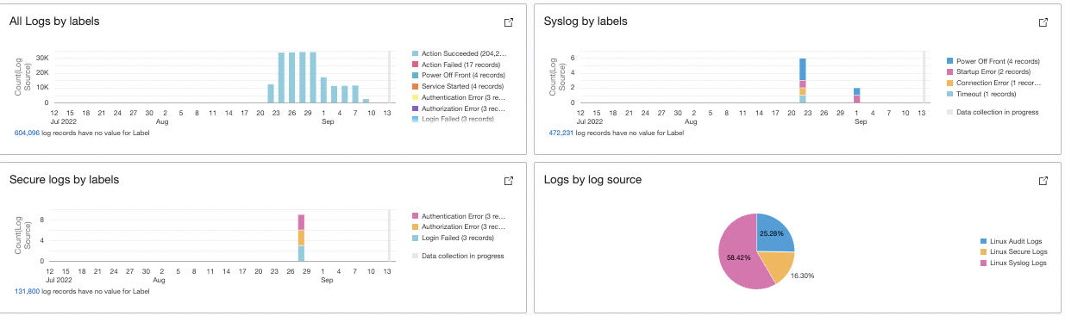Open All Logs by labels in new window
The height and width of the screenshot is (316, 1065).
(509, 22)
